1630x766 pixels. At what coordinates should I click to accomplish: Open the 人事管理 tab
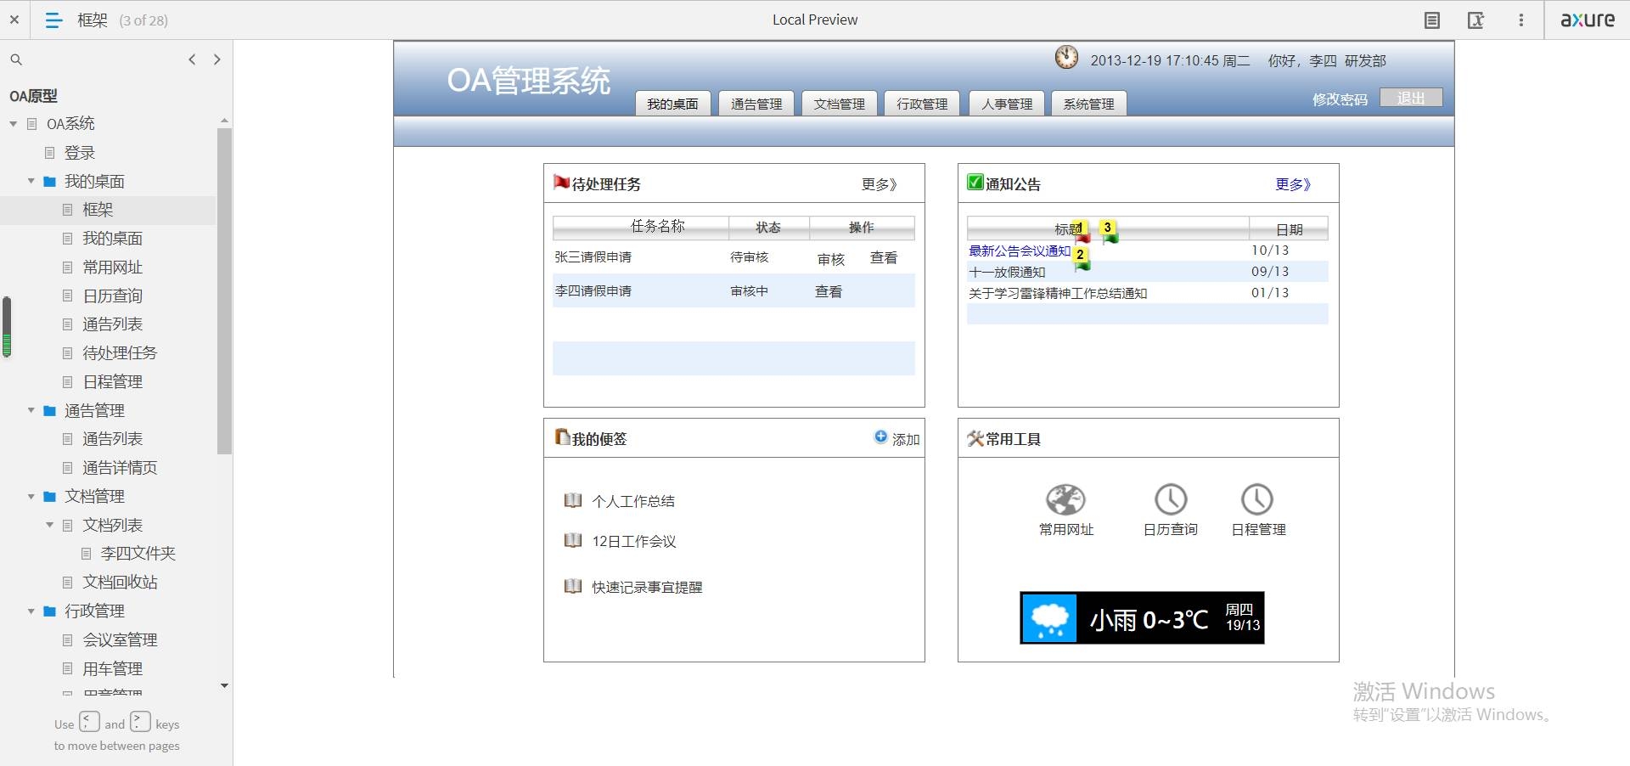(x=1006, y=104)
